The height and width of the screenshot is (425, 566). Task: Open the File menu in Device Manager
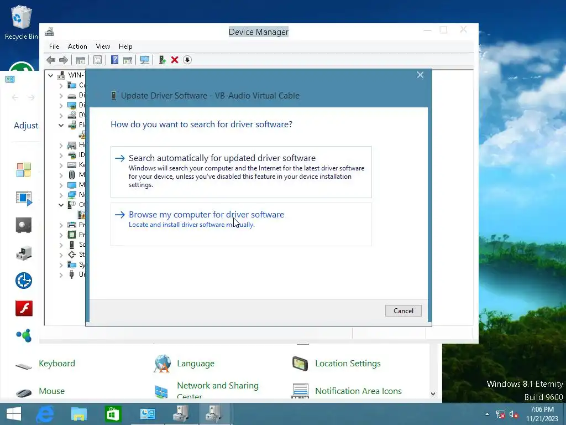pyautogui.click(x=54, y=46)
